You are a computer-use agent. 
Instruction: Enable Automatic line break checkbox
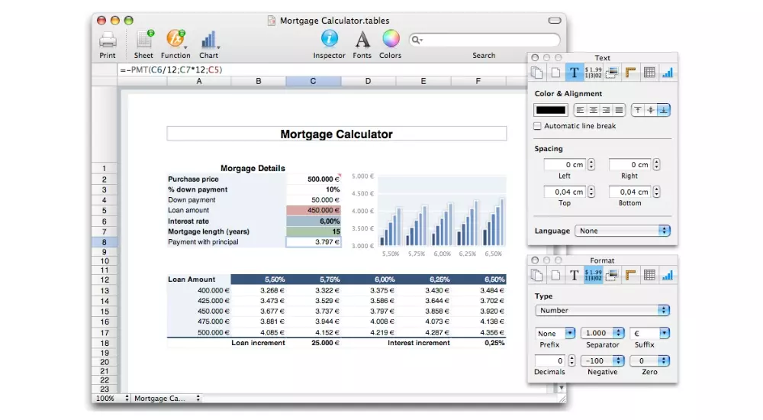click(x=538, y=126)
